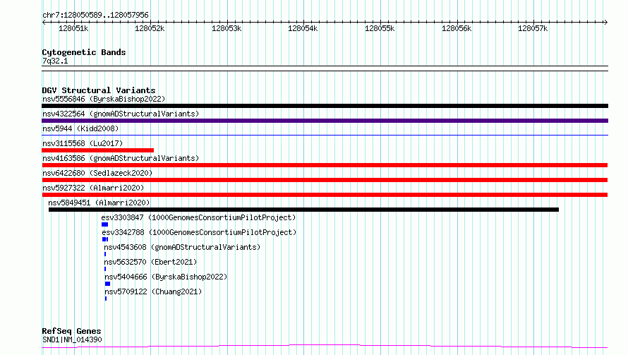Click the short red bar of nsv3115568
Image resolution: width=628 pixels, height=355 pixels.
pos(97,150)
